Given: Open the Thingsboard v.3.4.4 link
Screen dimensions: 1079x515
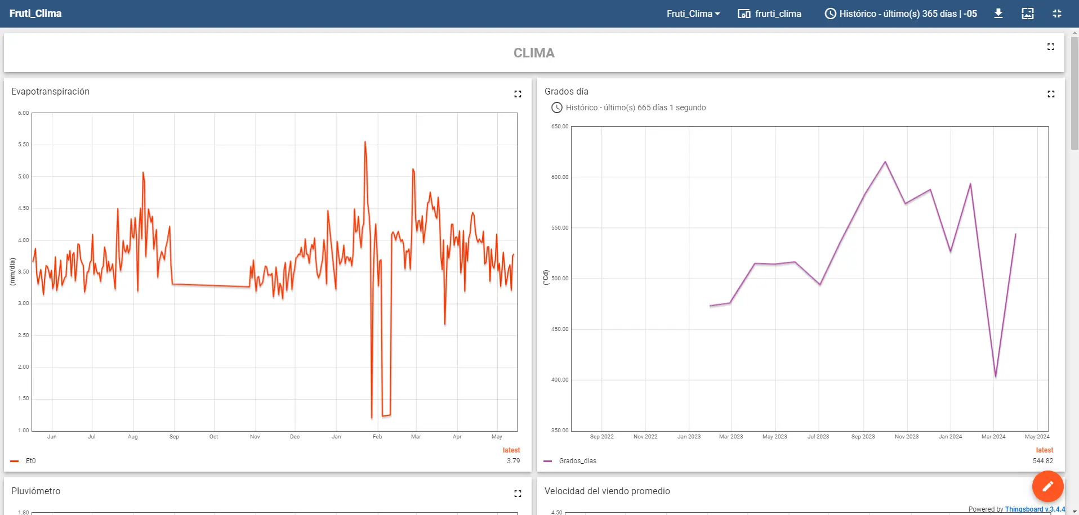Looking at the screenshot, I should click(x=1035, y=509).
